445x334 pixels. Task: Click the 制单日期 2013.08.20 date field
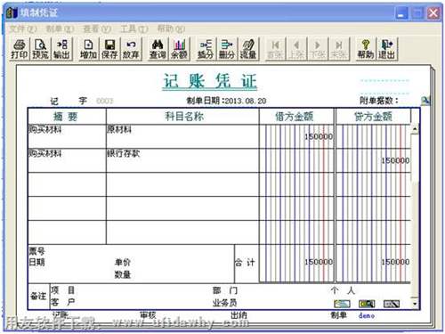(226, 101)
